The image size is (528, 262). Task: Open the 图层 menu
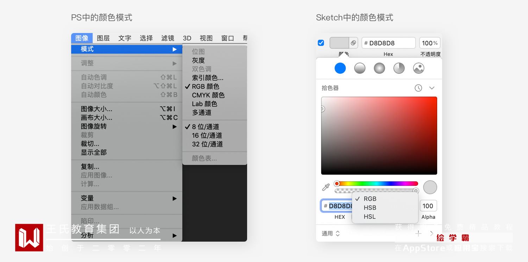(103, 38)
